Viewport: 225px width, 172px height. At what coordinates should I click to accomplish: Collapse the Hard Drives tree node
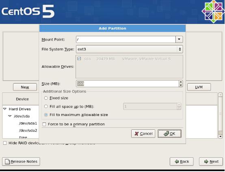(5, 109)
